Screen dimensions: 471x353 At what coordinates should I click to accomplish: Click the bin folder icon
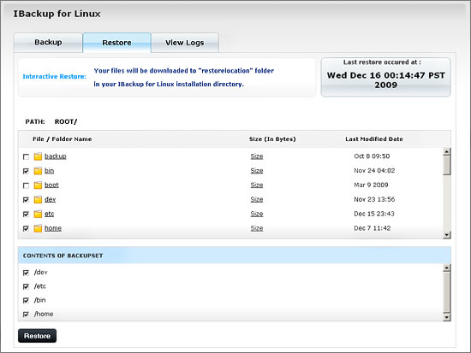(x=38, y=171)
